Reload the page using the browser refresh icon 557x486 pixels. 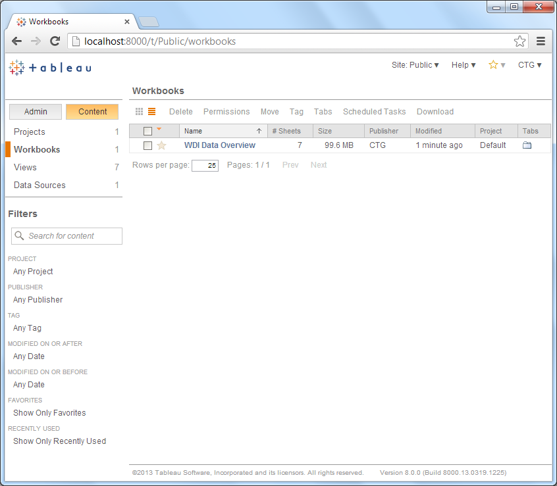[55, 41]
